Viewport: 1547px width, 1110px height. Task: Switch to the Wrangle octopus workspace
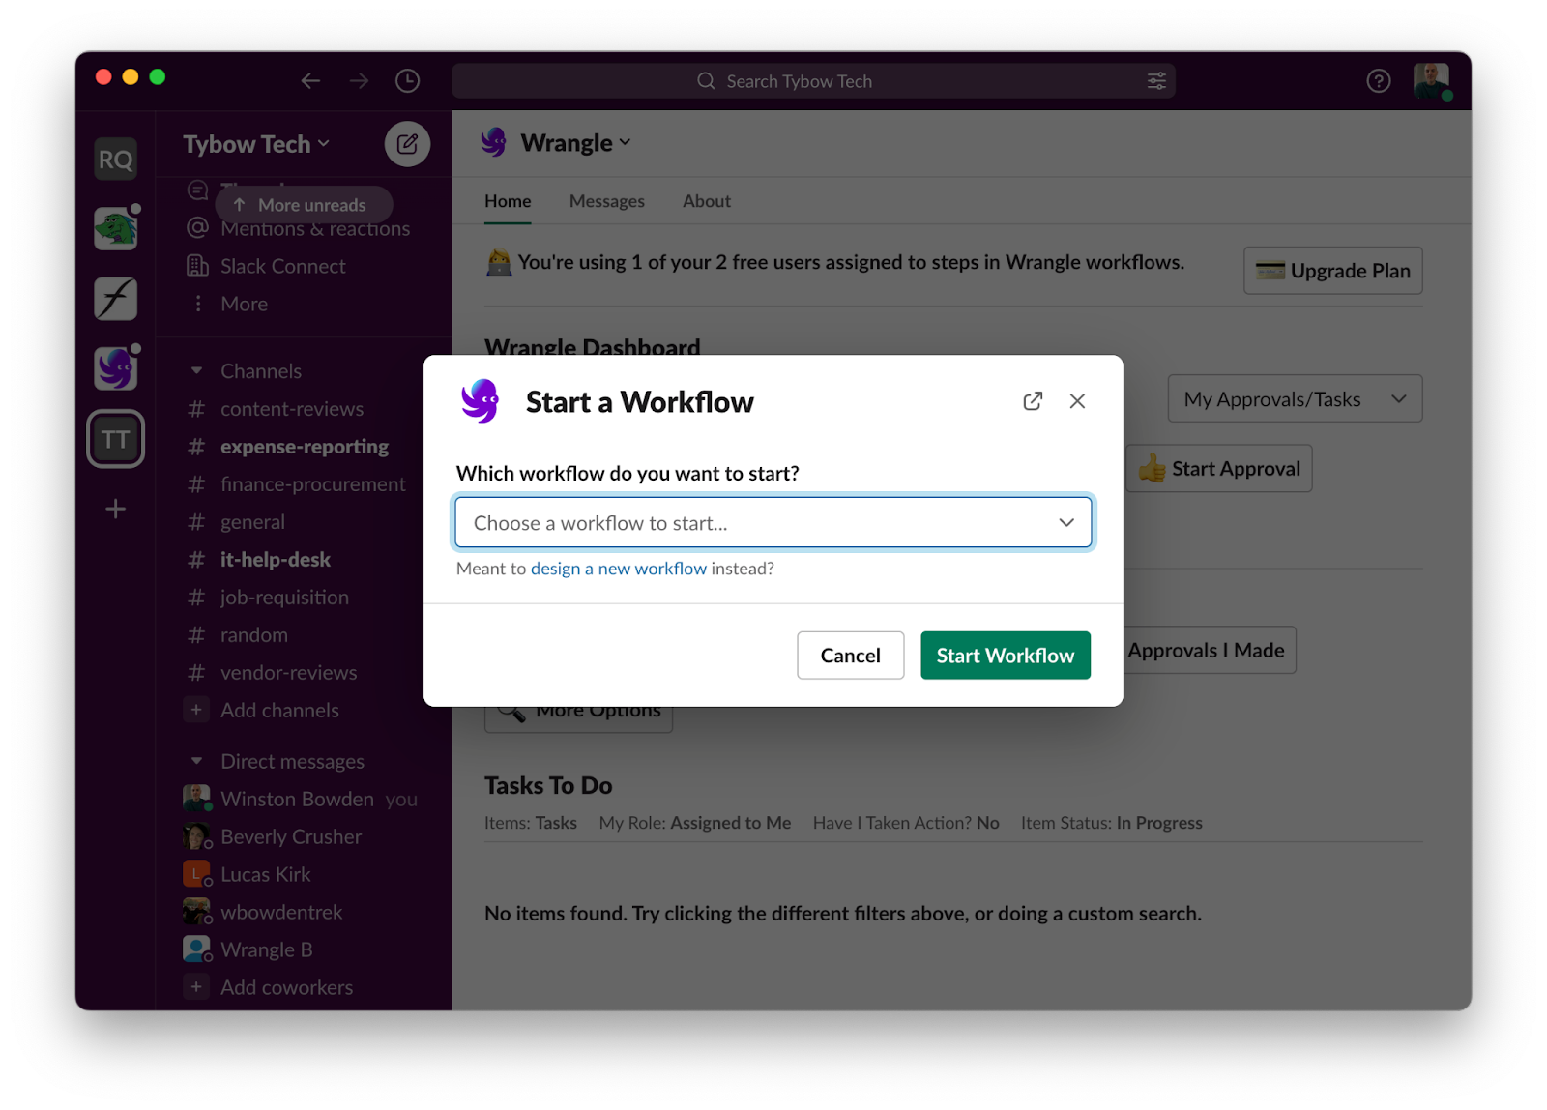pyautogui.click(x=116, y=368)
